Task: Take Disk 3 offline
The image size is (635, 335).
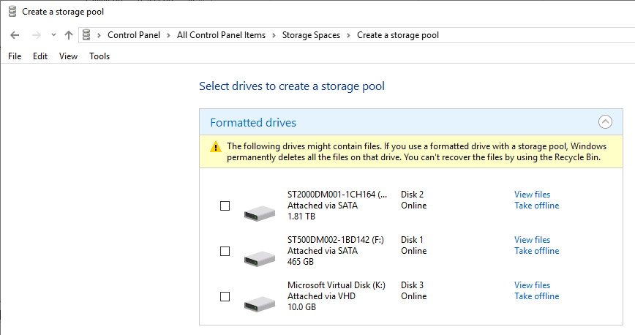Action: pos(536,296)
